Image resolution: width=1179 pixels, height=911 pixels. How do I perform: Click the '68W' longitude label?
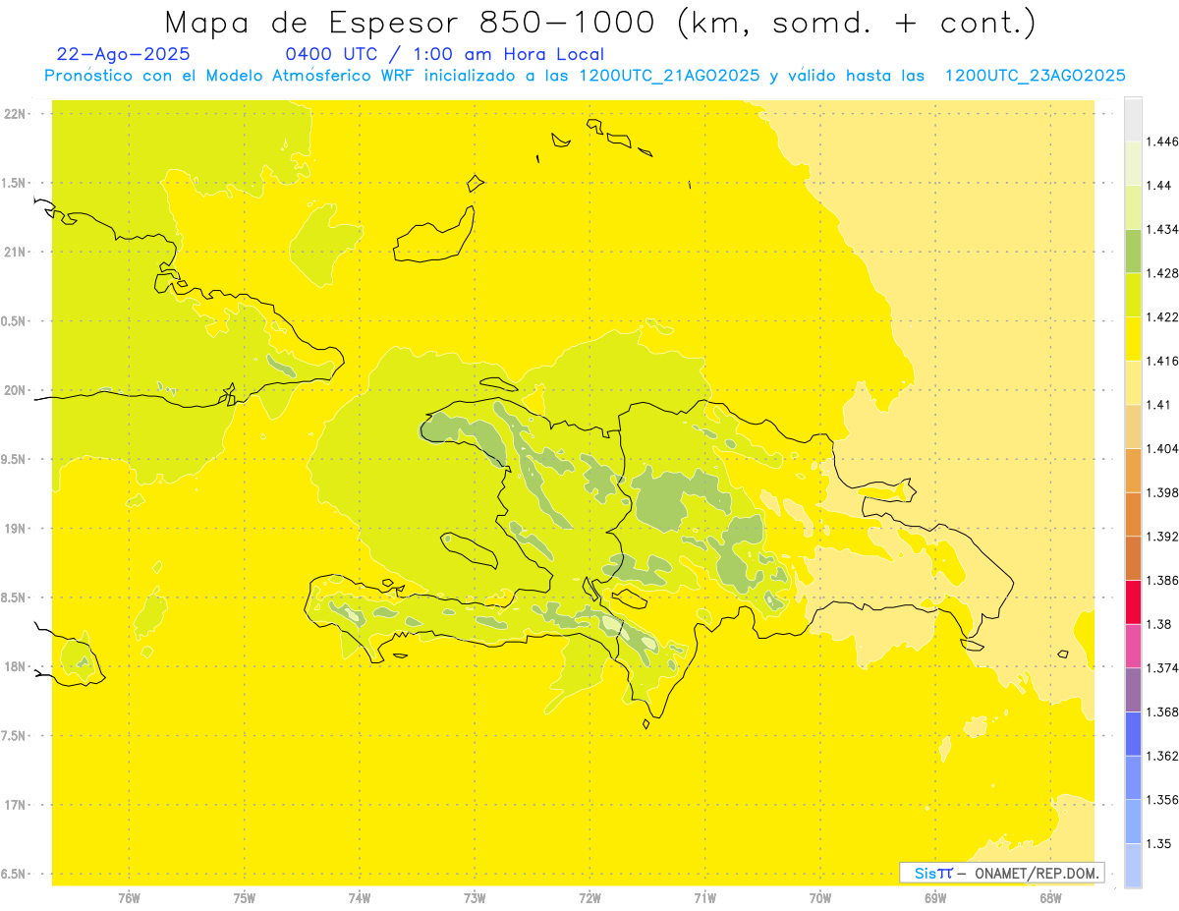pyautogui.click(x=1050, y=897)
